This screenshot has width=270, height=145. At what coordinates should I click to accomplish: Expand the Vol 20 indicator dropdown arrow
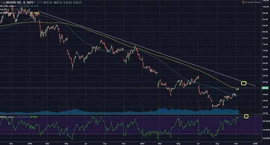[9, 9]
